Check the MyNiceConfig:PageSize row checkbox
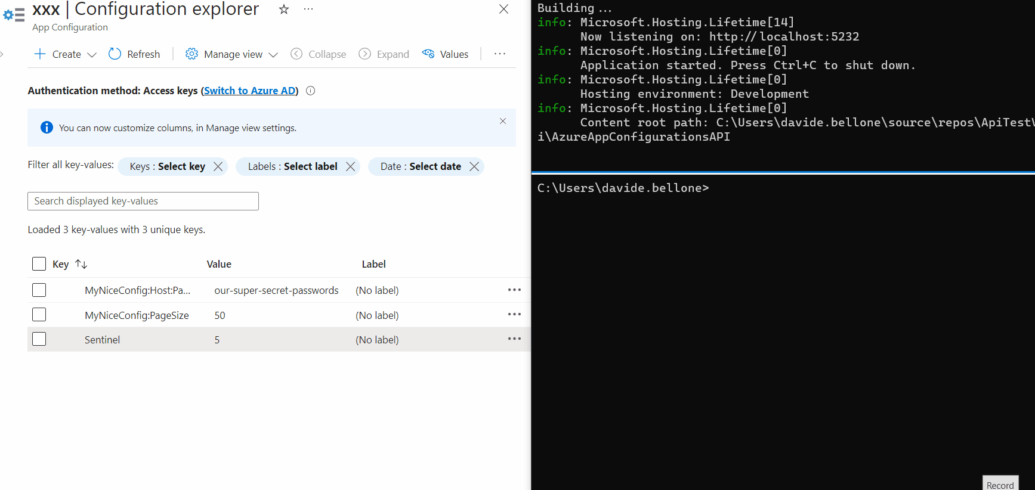The image size is (1035, 490). pos(39,315)
